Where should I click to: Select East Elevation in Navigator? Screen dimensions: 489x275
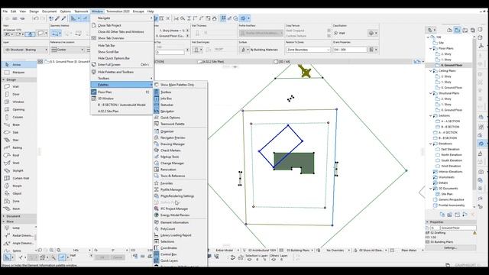pyautogui.click(x=451, y=150)
